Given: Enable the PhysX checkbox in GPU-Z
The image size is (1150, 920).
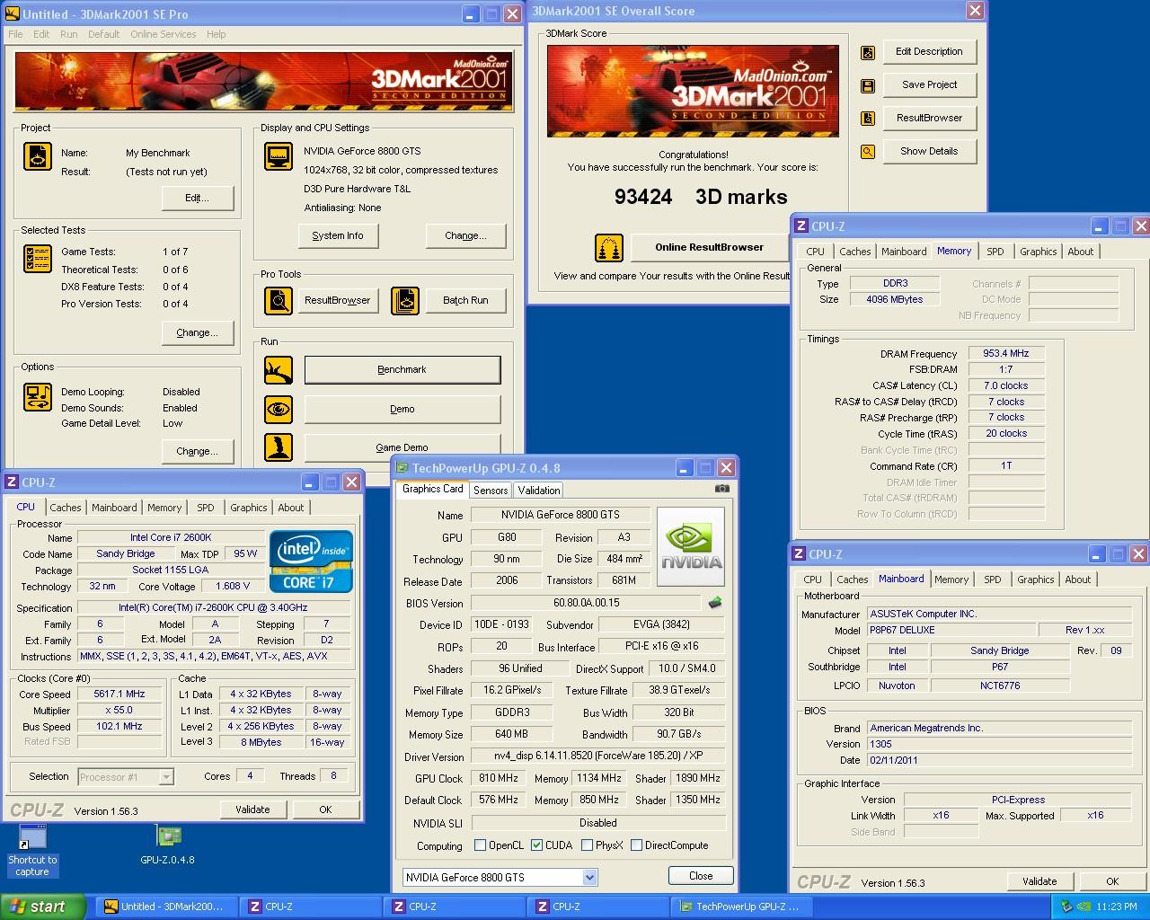Looking at the screenshot, I should [587, 845].
